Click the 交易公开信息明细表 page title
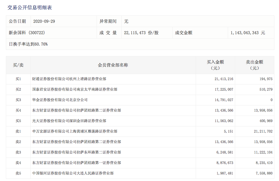279x181 pixels. point(30,7)
